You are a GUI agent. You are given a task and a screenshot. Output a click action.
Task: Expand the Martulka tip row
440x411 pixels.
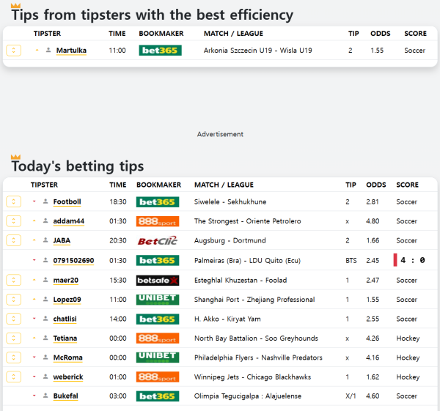coord(13,51)
